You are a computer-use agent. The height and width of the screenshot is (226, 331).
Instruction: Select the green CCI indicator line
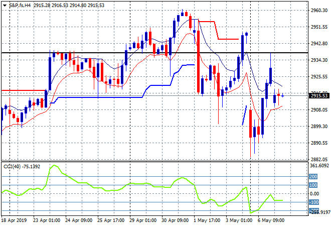(142, 183)
